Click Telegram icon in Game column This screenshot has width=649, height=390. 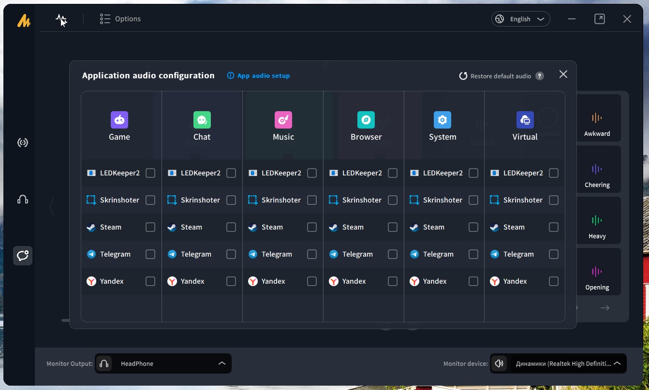click(91, 254)
